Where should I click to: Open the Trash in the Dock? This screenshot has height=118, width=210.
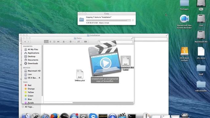point(185,116)
